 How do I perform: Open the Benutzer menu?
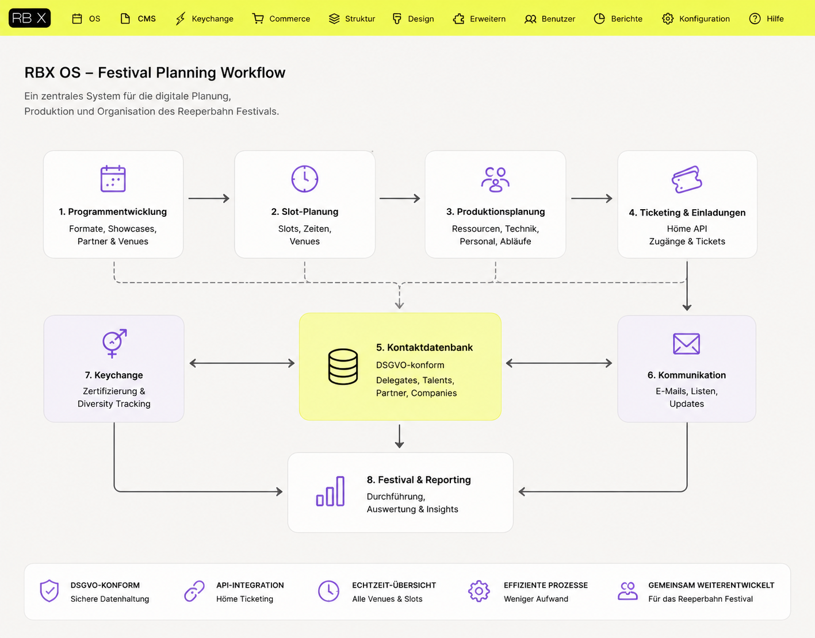[x=550, y=18]
